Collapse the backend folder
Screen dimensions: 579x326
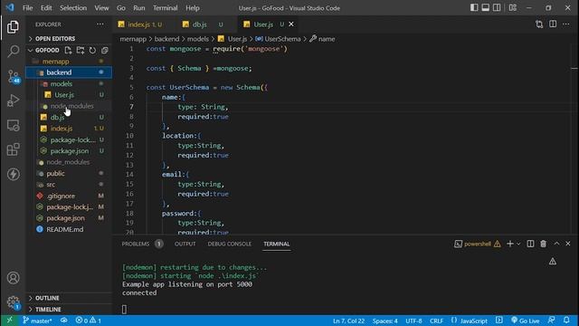click(69, 72)
